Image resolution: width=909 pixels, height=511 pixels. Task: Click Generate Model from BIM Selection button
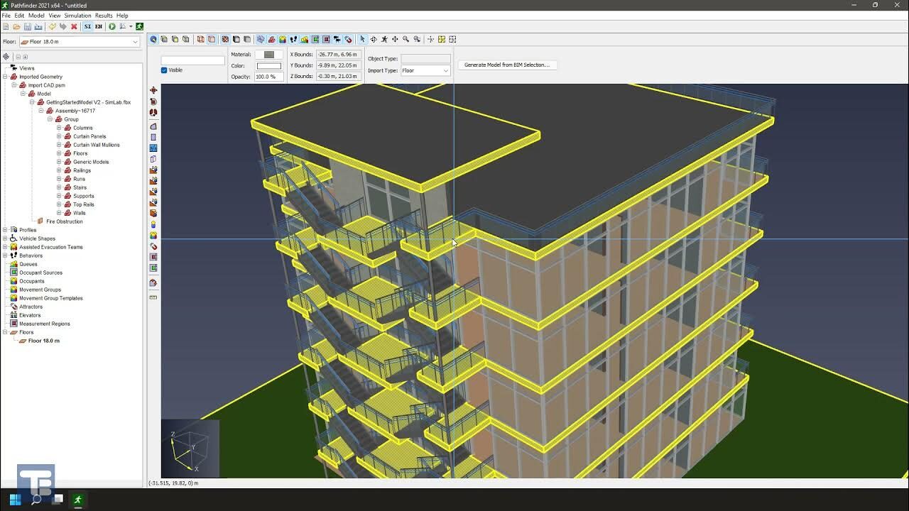click(507, 65)
